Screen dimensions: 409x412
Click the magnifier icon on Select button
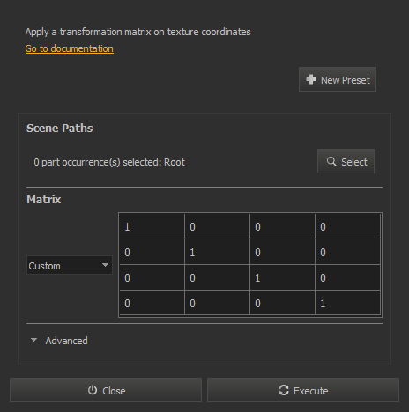click(331, 161)
